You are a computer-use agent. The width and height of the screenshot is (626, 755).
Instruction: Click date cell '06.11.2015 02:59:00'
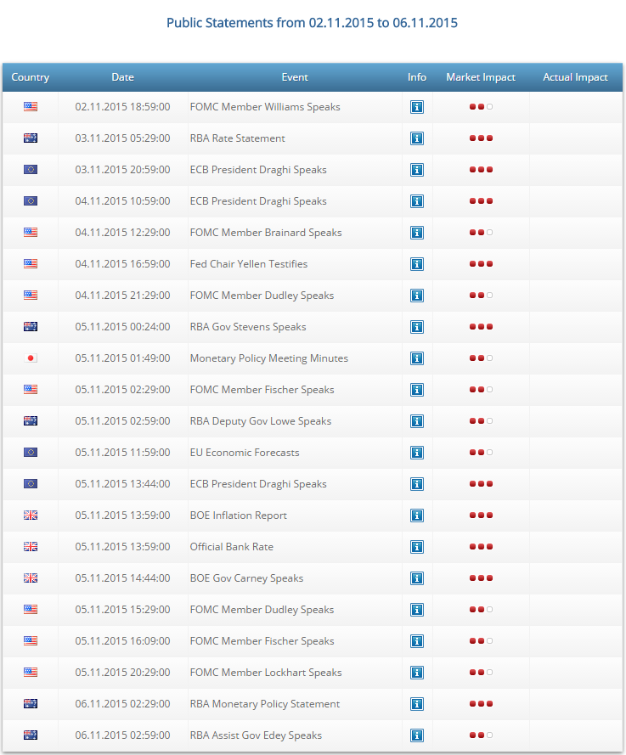(x=123, y=735)
